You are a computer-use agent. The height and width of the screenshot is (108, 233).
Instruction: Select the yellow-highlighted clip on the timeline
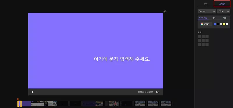pyautogui.click(x=20, y=104)
